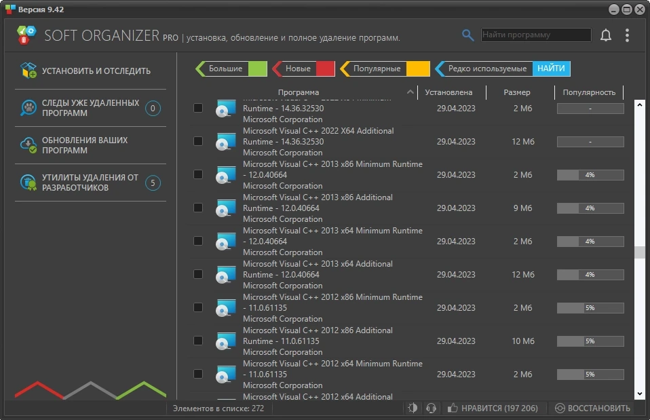This screenshot has width=650, height=420.
Task: Sort list by Популярность column header
Action: coord(589,92)
